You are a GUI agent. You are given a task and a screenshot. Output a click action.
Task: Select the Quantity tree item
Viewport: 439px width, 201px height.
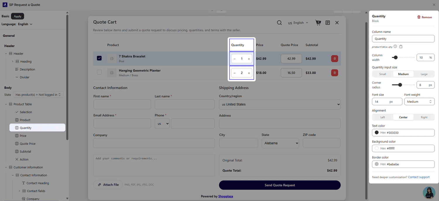(x=37, y=128)
